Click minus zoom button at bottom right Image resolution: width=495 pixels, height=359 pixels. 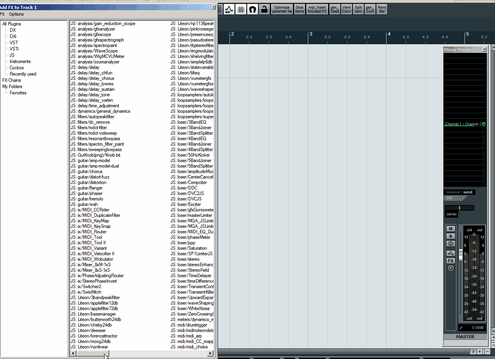487,352
